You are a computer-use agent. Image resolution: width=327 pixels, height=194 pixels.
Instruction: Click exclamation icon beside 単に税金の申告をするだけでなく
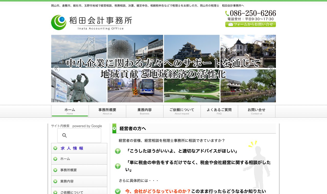click(x=118, y=166)
